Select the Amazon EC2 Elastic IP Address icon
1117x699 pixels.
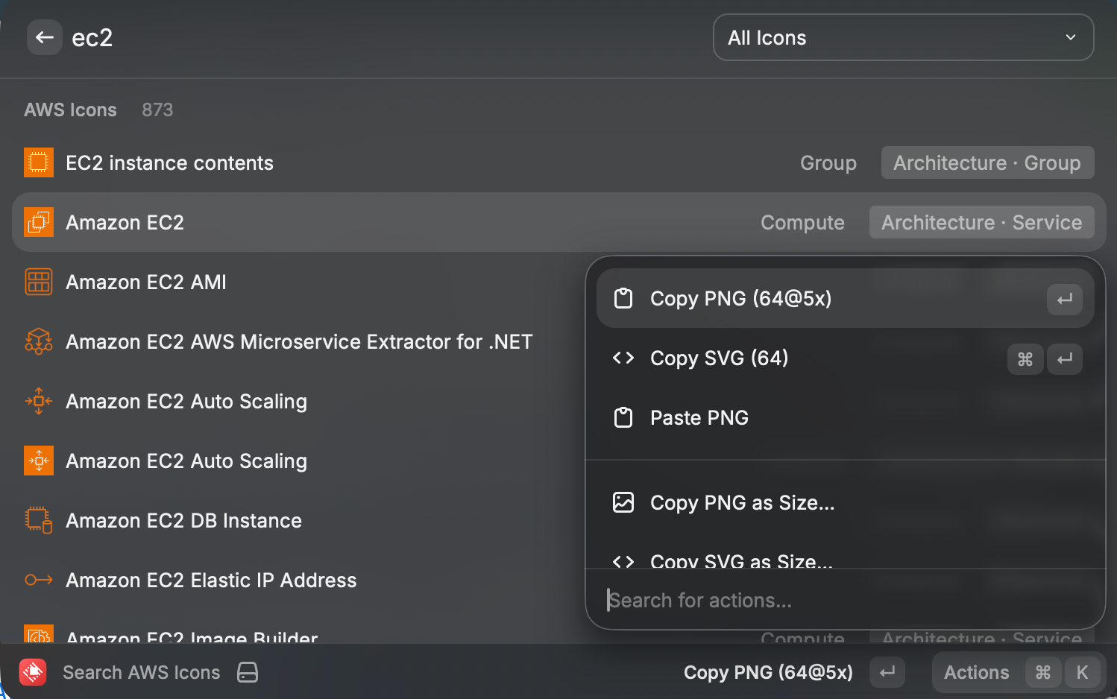coord(39,580)
